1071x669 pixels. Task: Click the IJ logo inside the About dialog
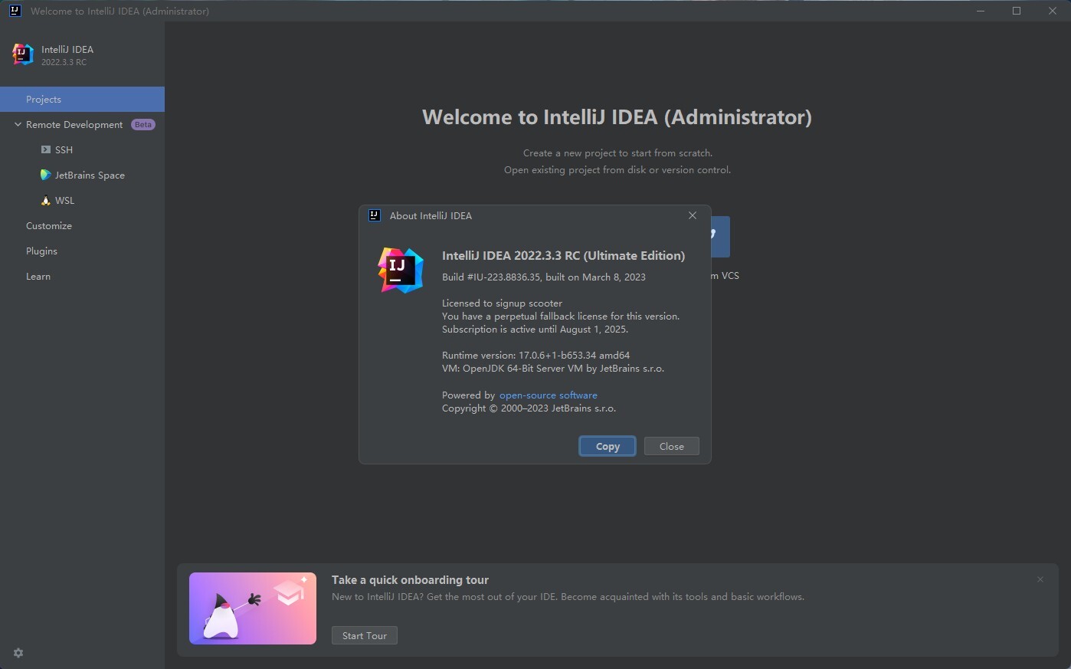(x=401, y=271)
